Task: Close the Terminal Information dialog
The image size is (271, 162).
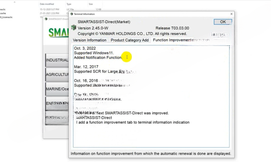Action: click(x=231, y=14)
